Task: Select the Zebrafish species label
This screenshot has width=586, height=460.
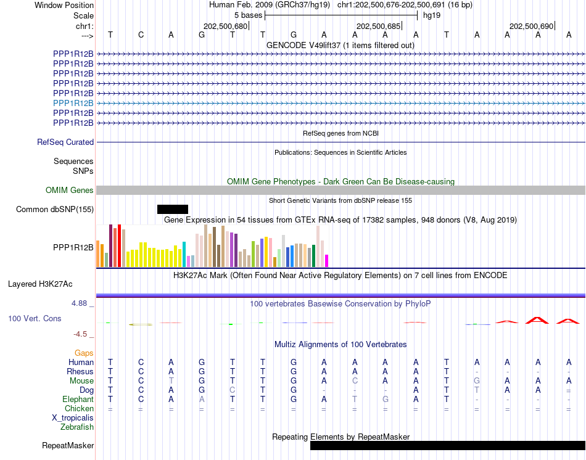Action: [77, 427]
